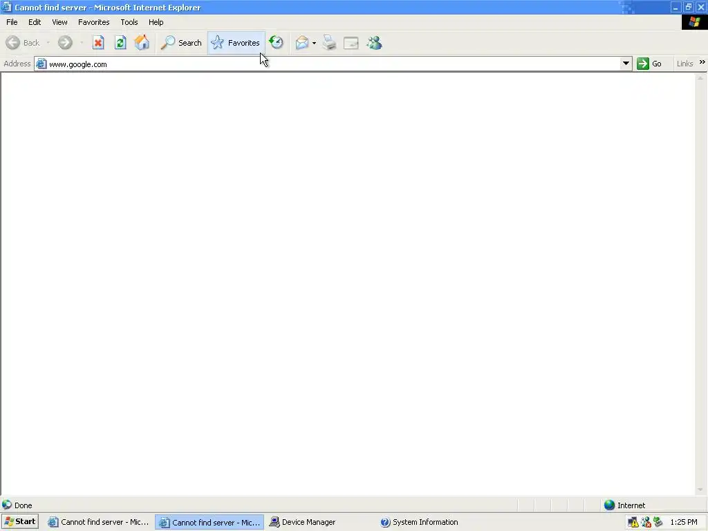Click in the www.google.com address field
Viewport: 708px width, 531px height.
333,64
